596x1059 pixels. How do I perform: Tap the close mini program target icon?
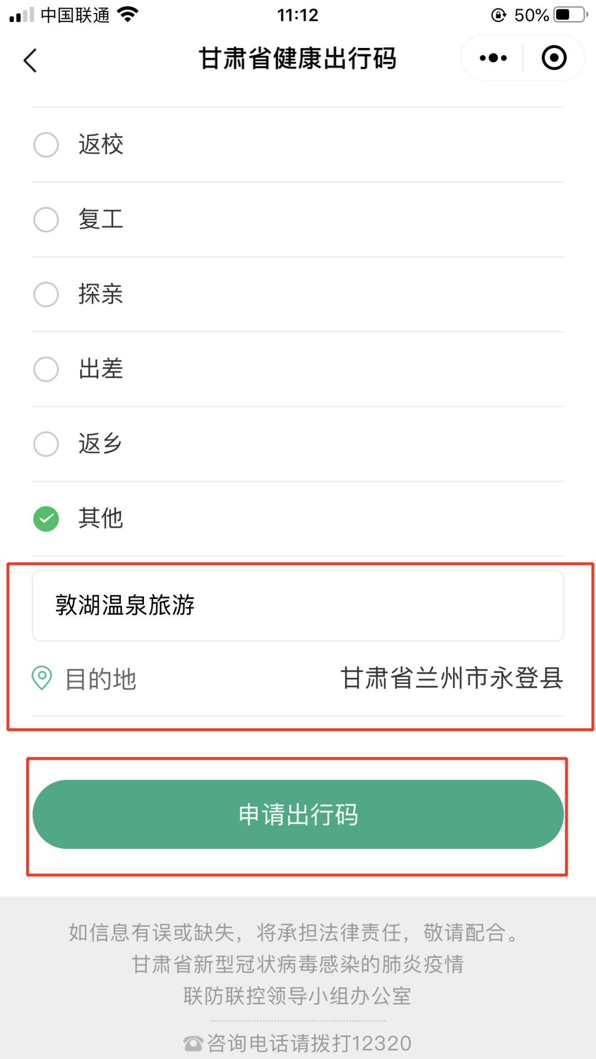554,58
